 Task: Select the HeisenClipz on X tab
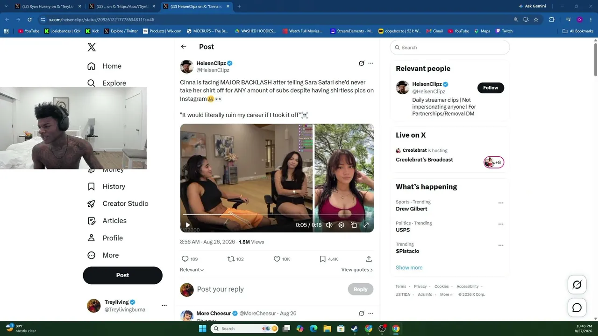tap(197, 7)
